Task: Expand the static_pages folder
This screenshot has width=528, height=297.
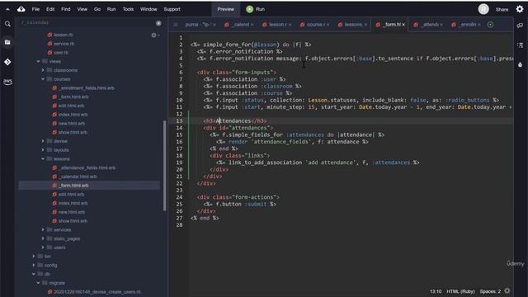Action: (43, 238)
